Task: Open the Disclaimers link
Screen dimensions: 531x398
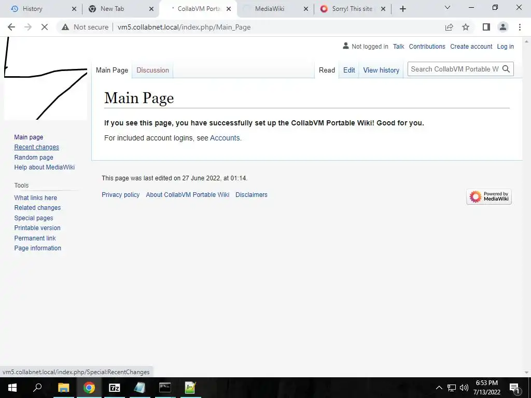Action: [251, 195]
